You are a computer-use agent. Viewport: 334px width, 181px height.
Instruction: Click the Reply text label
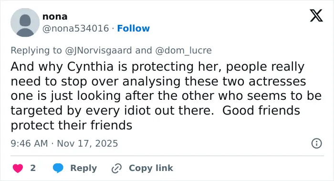click(x=83, y=168)
